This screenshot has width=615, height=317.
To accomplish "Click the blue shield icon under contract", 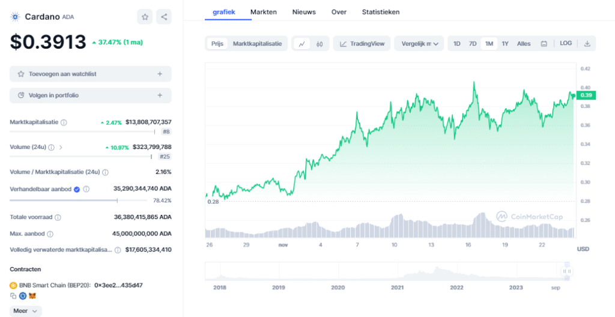I will (x=23, y=296).
